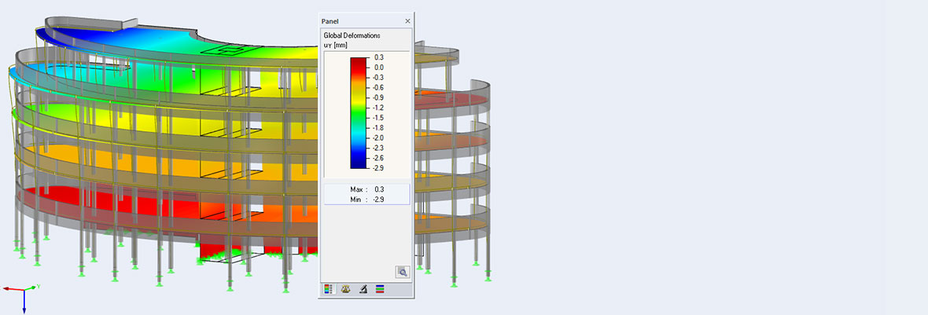Screen dimensions: 928x315
Task: Click the magnifier button in Panel
Action: 402,272
